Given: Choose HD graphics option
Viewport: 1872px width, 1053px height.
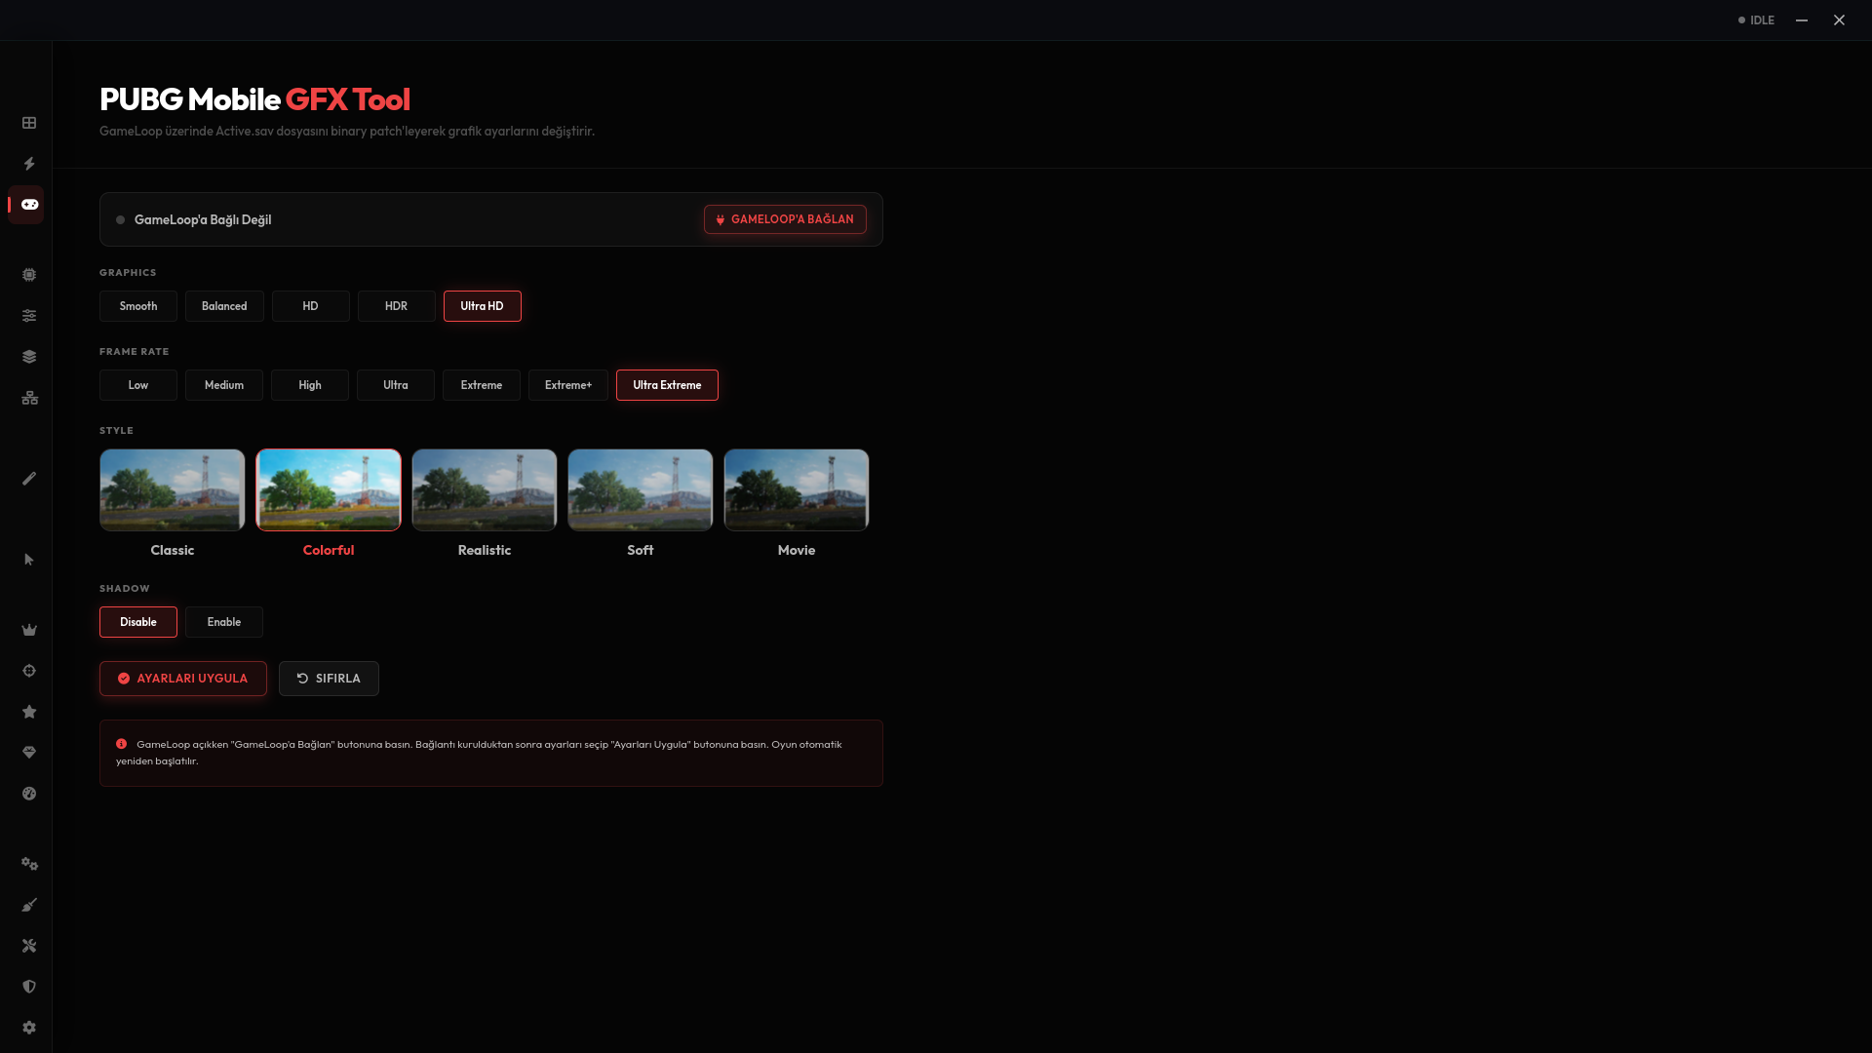Looking at the screenshot, I should coord(311,306).
